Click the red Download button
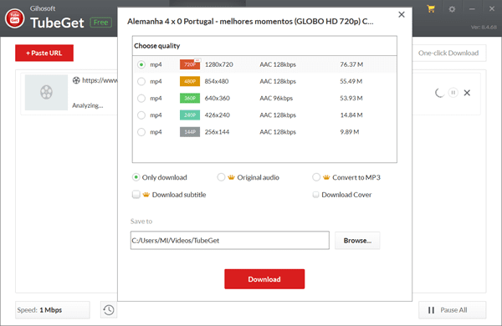 pyautogui.click(x=264, y=279)
